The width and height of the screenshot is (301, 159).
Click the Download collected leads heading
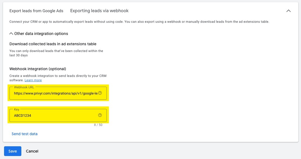point(53,44)
